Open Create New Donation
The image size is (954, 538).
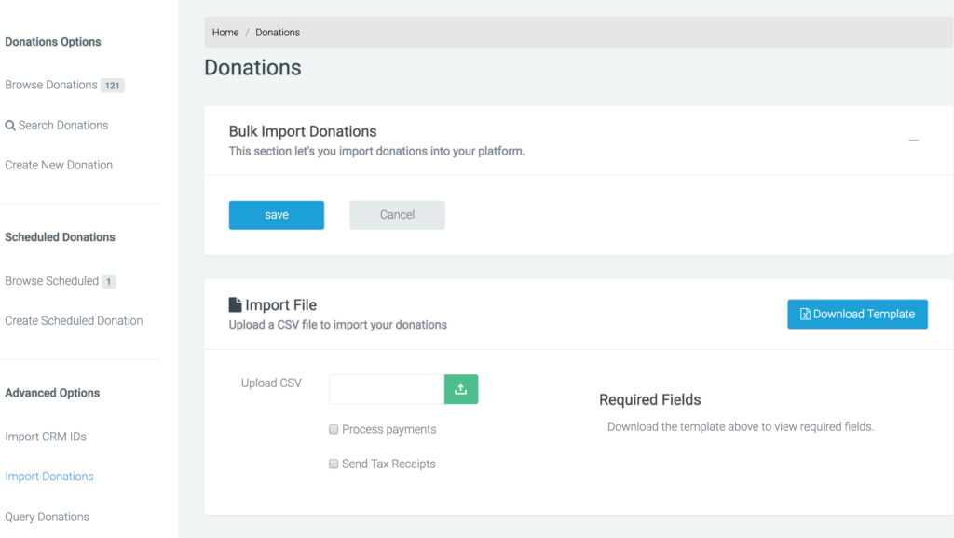(58, 165)
